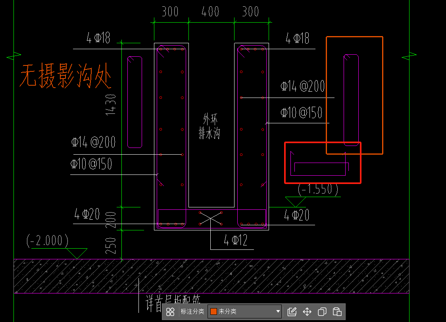Click the edit annotation pencil icon

[292, 312]
